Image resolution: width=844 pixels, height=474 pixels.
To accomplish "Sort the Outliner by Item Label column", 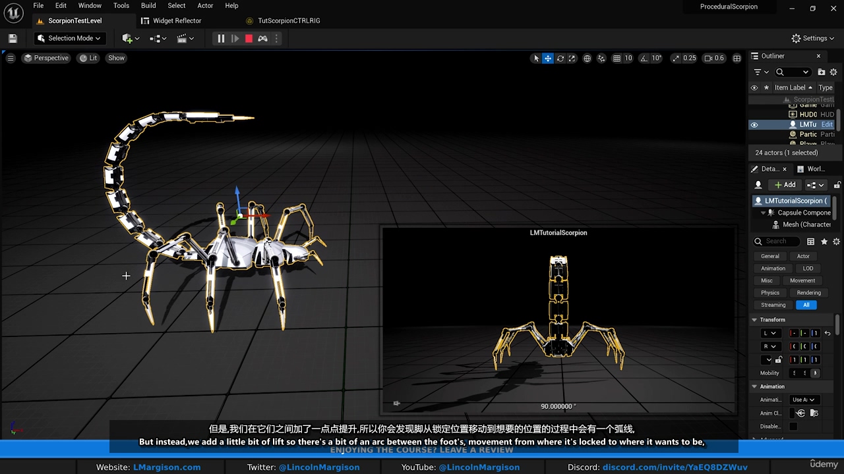I will pos(793,88).
